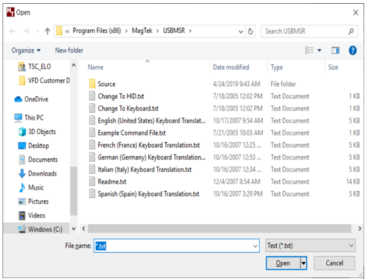Click the Open button
The width and height of the screenshot is (368, 280).
[x=282, y=263]
